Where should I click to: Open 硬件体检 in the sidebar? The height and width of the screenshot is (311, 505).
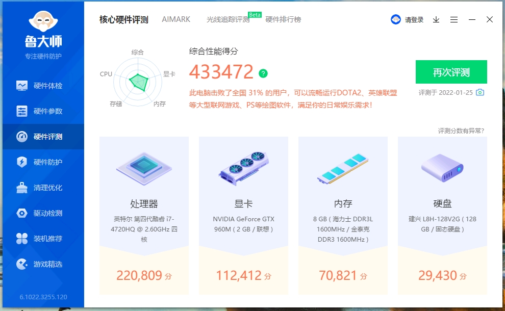click(x=43, y=86)
